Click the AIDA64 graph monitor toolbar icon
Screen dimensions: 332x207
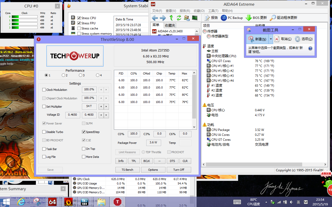[195, 18]
